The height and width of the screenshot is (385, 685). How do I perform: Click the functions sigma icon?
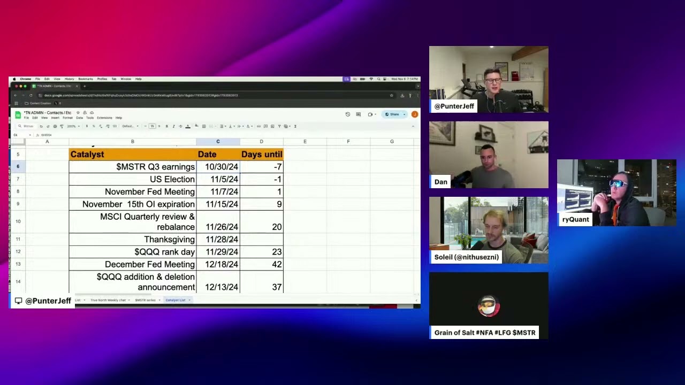point(295,126)
